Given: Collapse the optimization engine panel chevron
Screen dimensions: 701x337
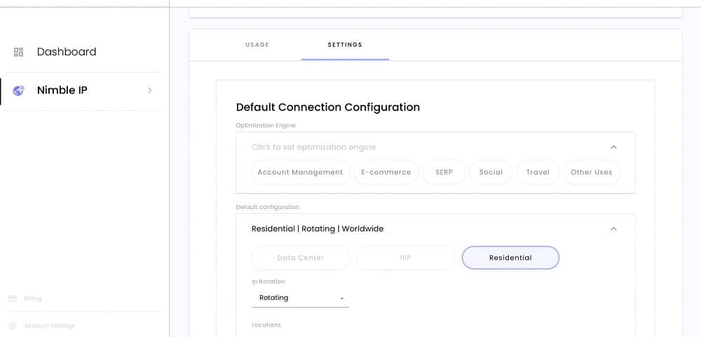Looking at the screenshot, I should coord(613,147).
